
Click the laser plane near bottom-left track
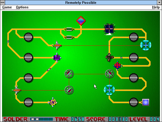point(16,90)
